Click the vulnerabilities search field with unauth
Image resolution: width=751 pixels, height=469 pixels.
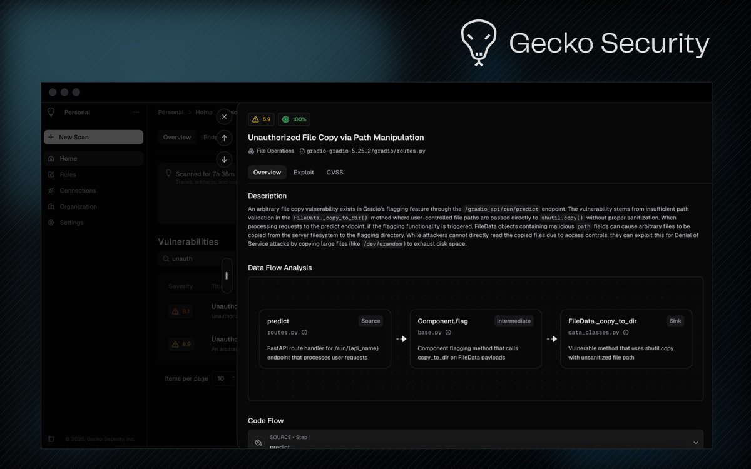pos(197,259)
